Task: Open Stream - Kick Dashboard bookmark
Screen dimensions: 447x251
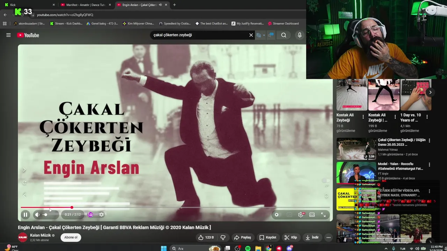Action: [x=66, y=24]
